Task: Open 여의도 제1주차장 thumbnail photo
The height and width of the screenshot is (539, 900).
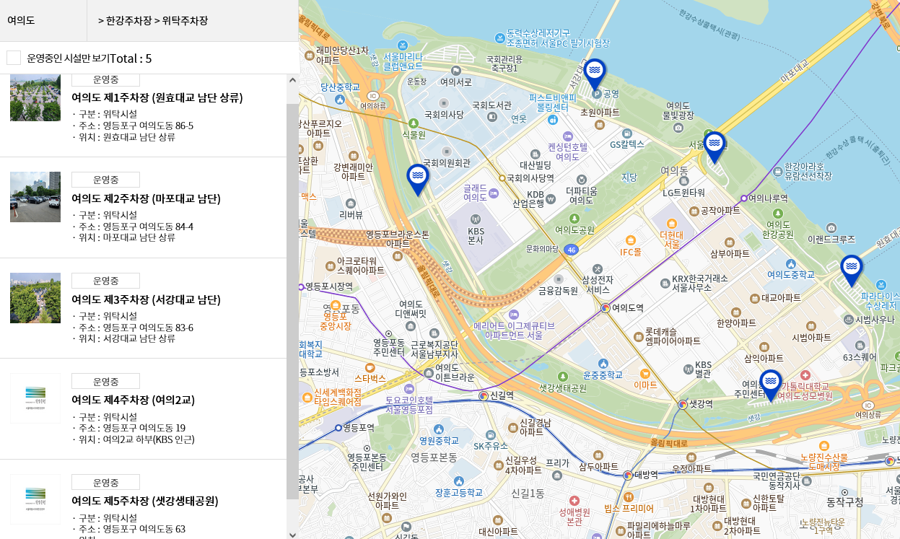Action: pos(35,97)
